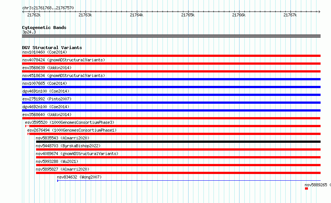331x203 pixels.
Task: Click the thin blue line under nsv834632
Action: click(x=189, y=181)
